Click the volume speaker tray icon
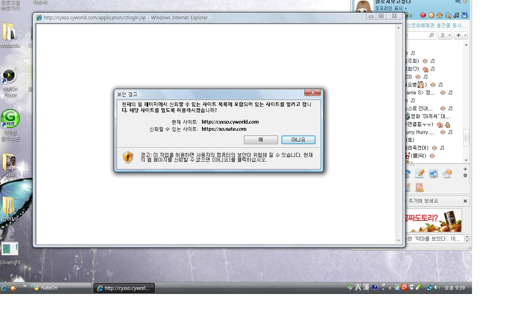The image size is (506, 316). [437, 288]
